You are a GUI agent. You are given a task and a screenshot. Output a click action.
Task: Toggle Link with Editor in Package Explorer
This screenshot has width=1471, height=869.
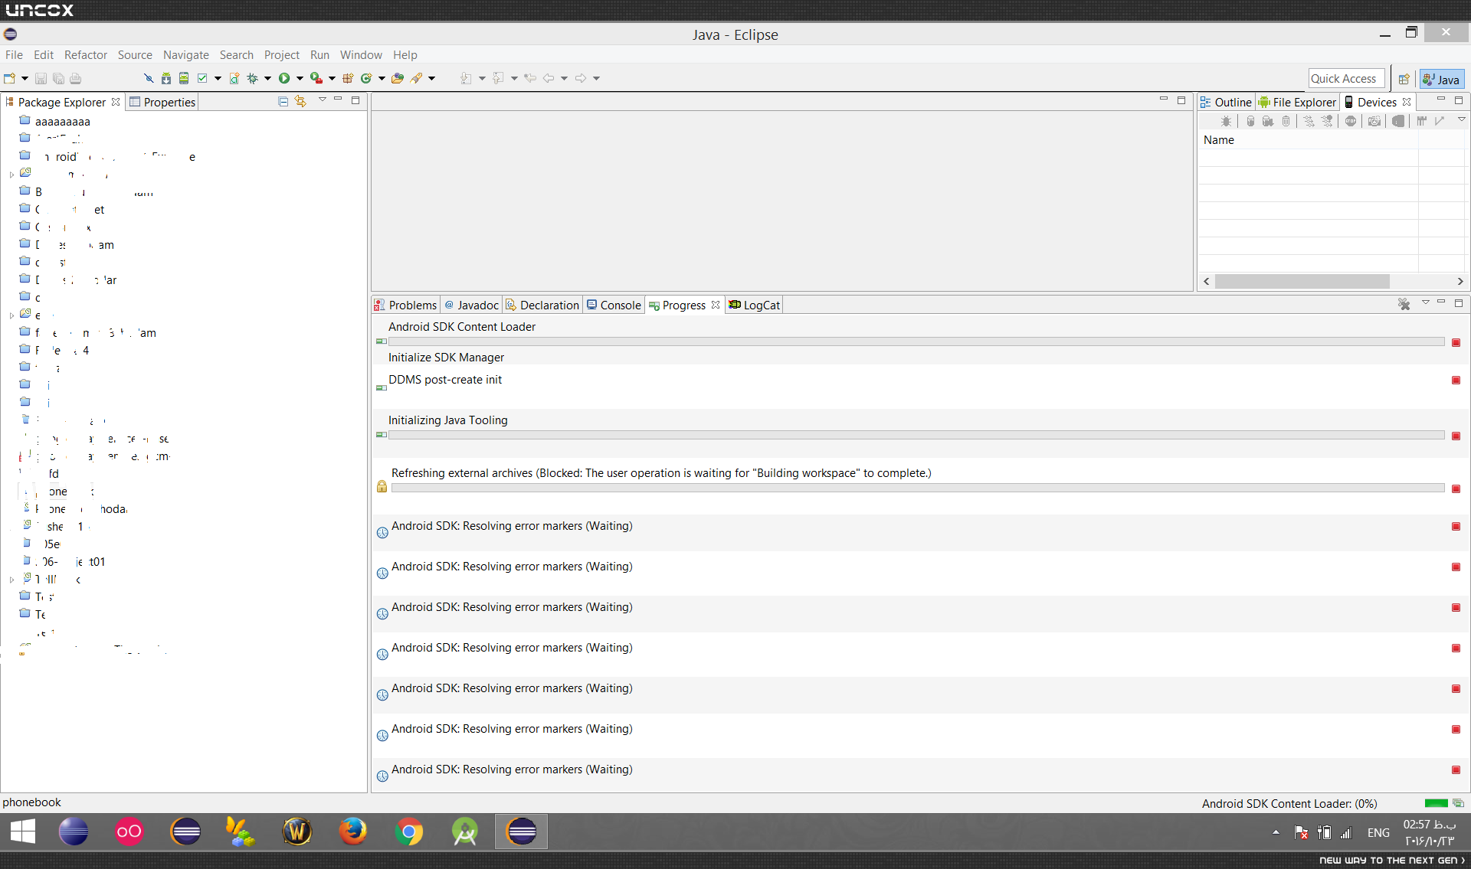point(300,101)
